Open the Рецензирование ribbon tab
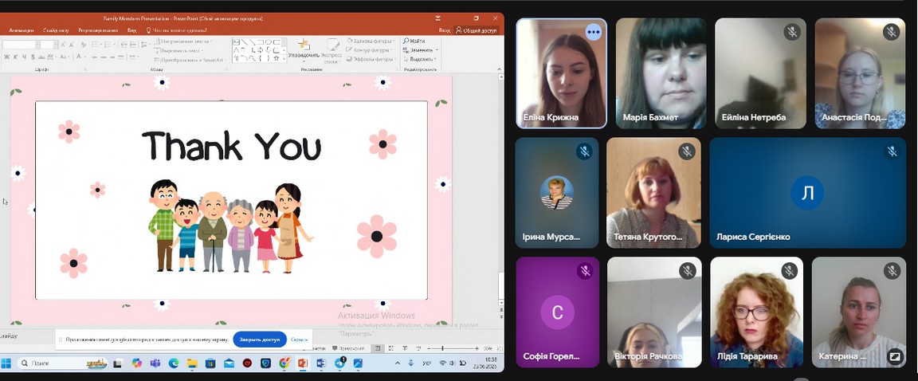Image resolution: width=918 pixels, height=381 pixels. tap(98, 29)
